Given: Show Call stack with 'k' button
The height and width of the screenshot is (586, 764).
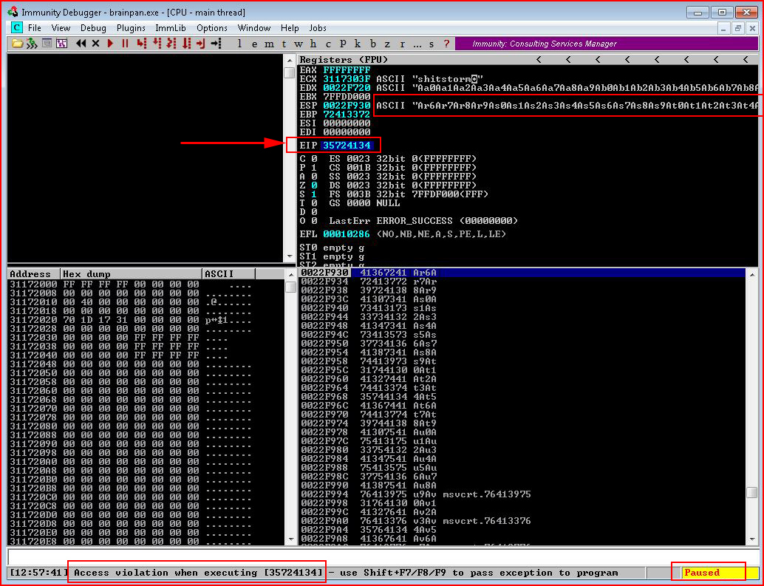Looking at the screenshot, I should [358, 44].
